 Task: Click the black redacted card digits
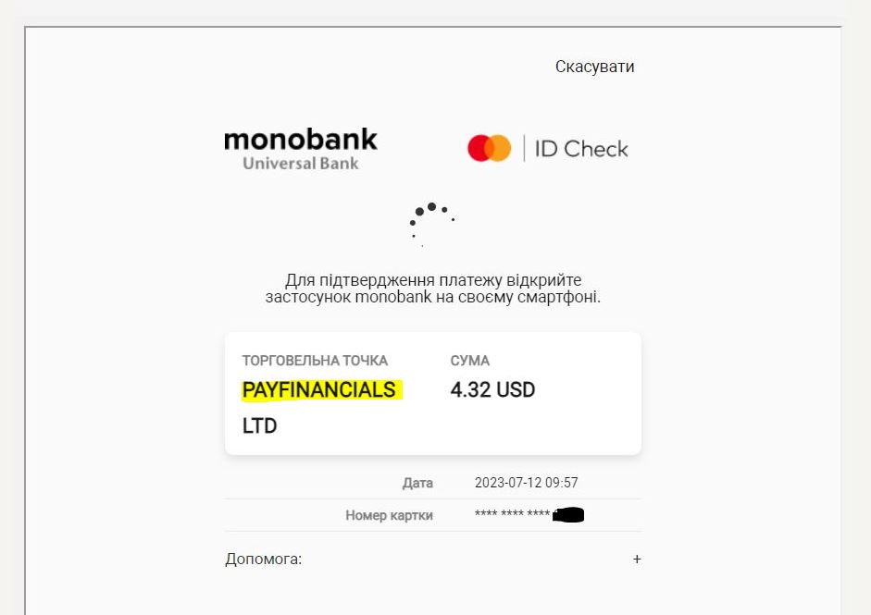point(569,515)
